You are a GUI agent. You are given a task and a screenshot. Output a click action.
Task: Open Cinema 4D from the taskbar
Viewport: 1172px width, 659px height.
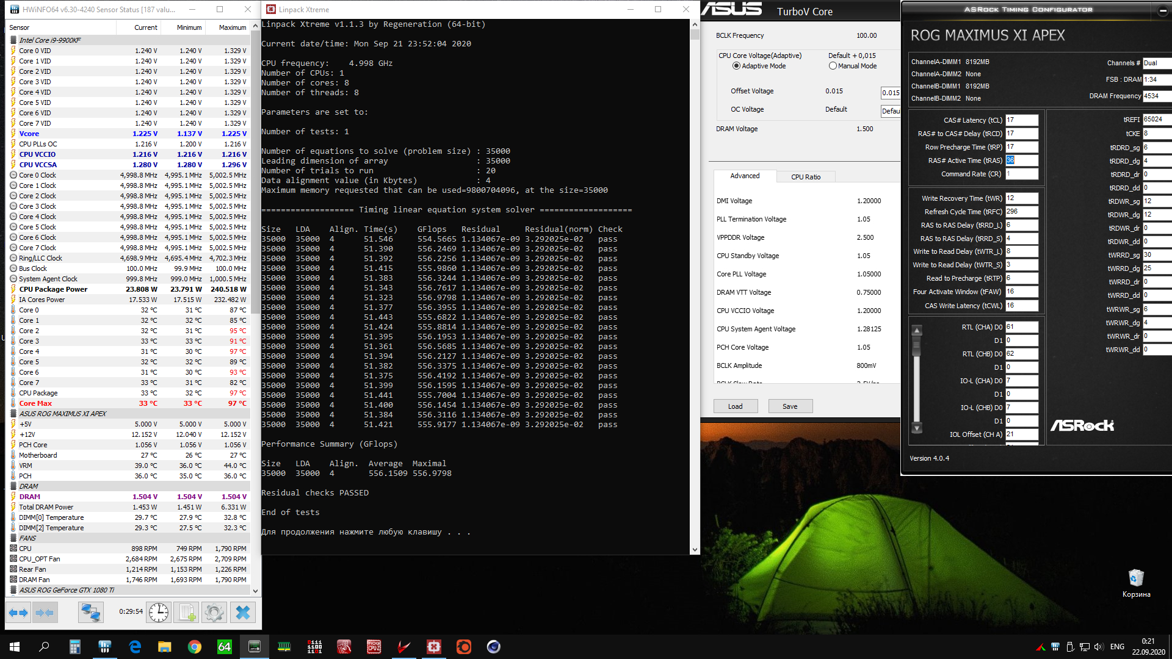coord(493,647)
